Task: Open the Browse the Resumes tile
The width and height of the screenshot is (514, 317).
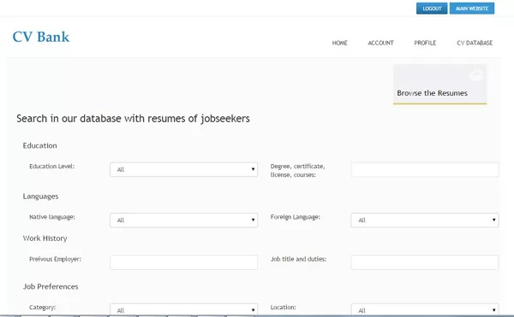Action: 439,85
